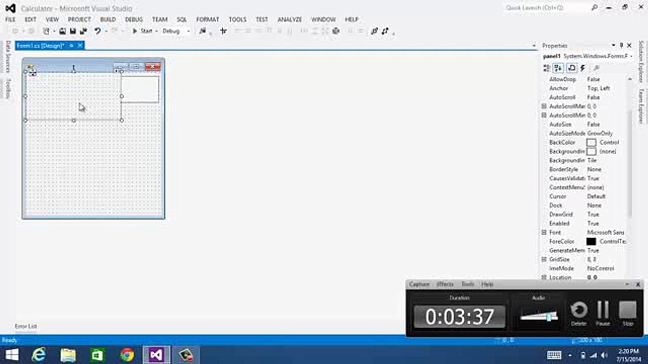Image resolution: width=648 pixels, height=364 pixels.
Task: Click the recorder Delete button
Action: 579,313
